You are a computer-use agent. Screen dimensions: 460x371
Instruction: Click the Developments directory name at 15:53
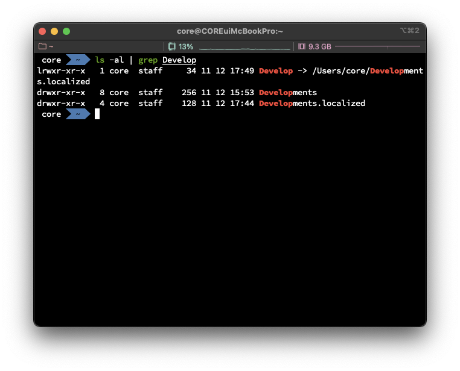click(x=288, y=93)
